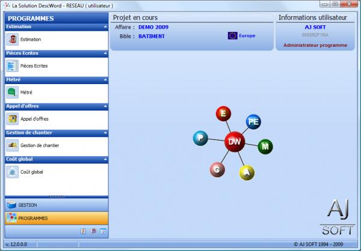Screen dimensions: 361x251
Task: Click the PROGRAMMES panel header
Action: 57,19
